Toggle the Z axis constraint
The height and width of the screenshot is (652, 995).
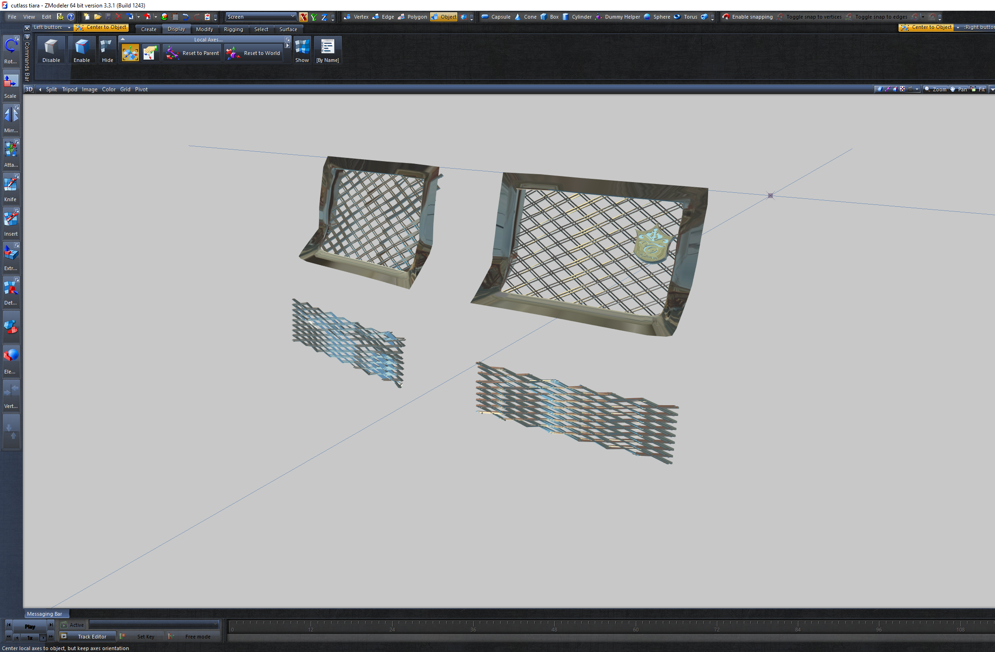coord(324,17)
